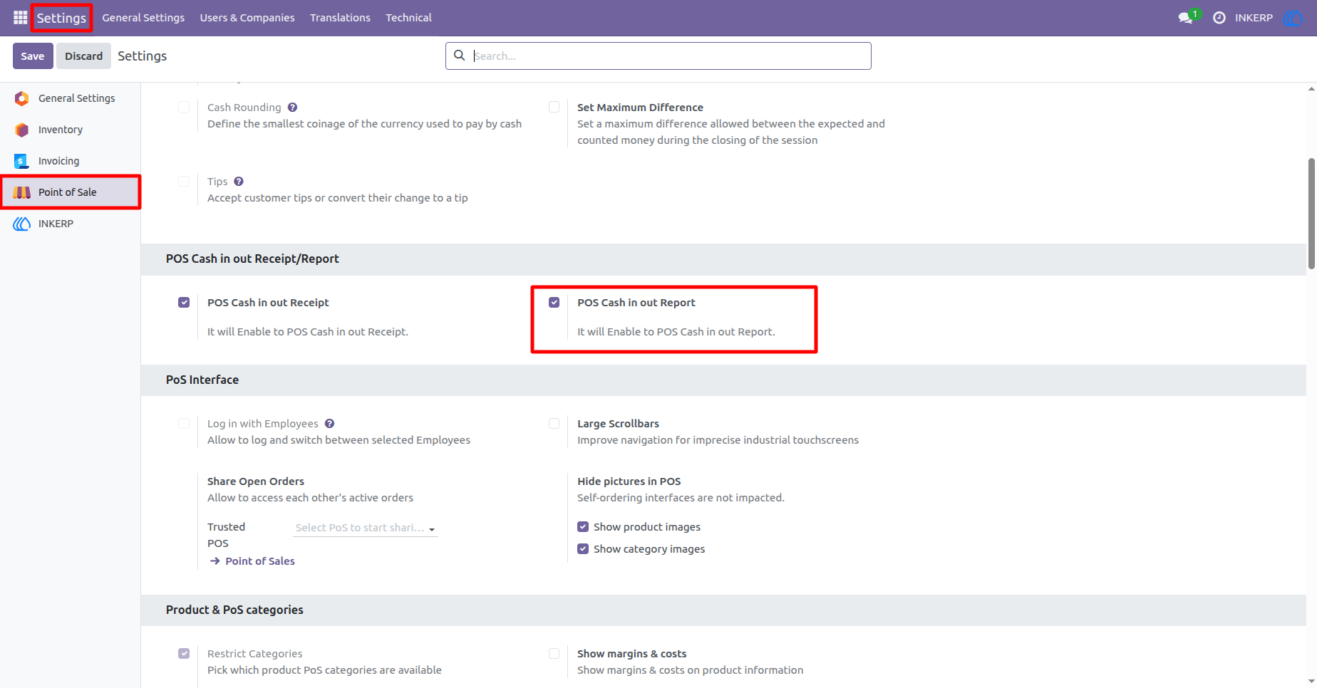Open Tips help question mark icon
This screenshot has width=1317, height=688.
[239, 182]
